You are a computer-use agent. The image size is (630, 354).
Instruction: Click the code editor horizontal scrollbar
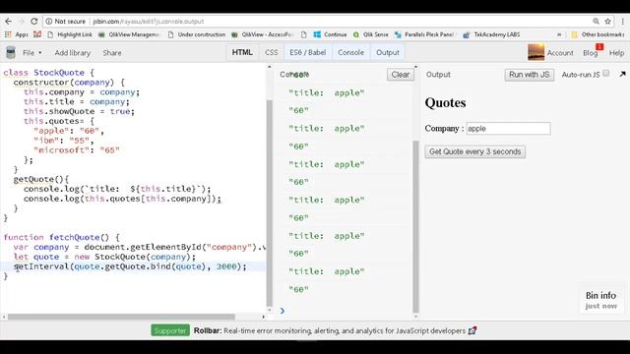(x=121, y=317)
